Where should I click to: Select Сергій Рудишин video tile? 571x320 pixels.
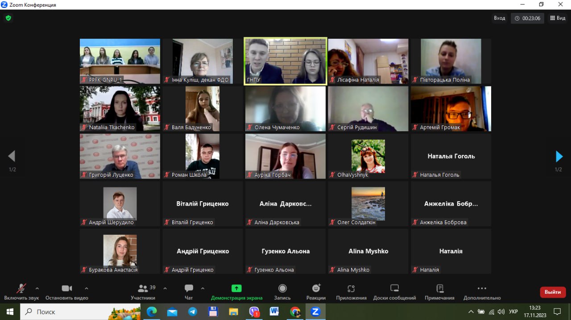pos(368,109)
